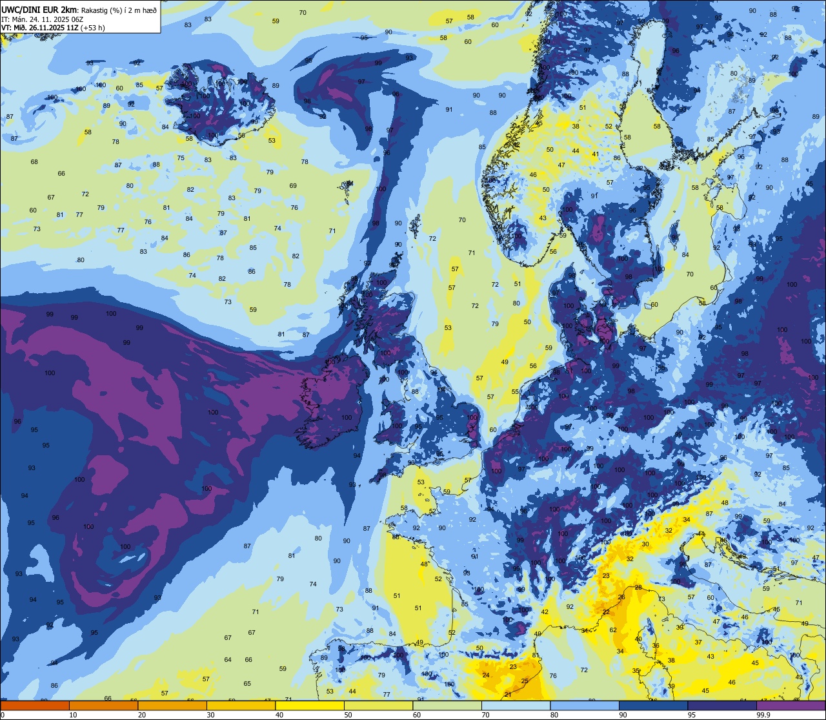
Task: Click the legend tick label '90'
Action: pyautogui.click(x=623, y=714)
